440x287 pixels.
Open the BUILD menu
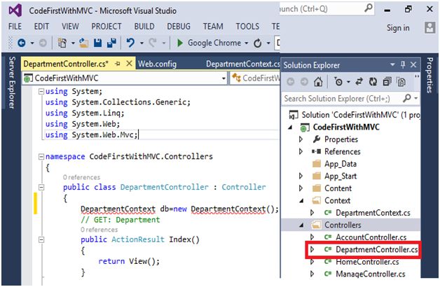pyautogui.click(x=144, y=27)
